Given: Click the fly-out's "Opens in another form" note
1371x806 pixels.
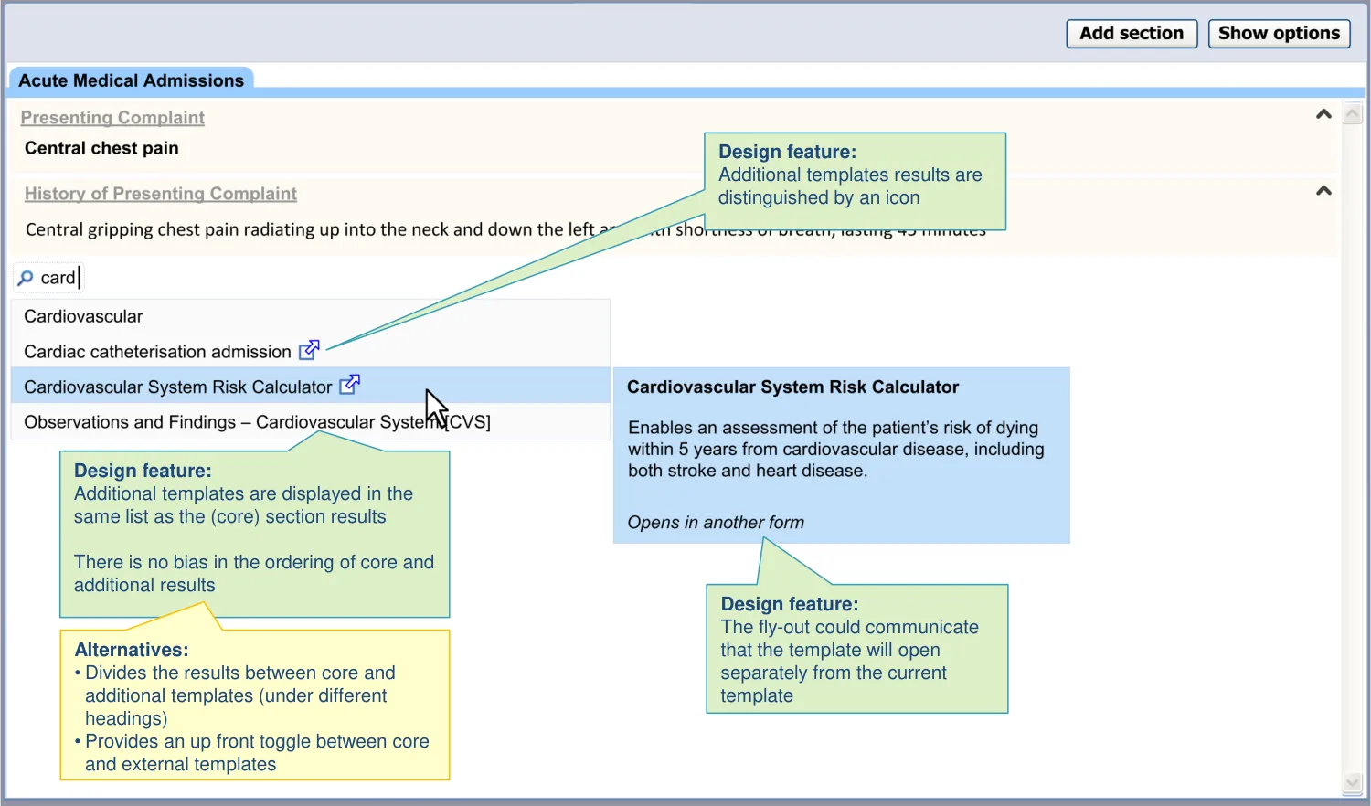Looking at the screenshot, I should point(716,523).
